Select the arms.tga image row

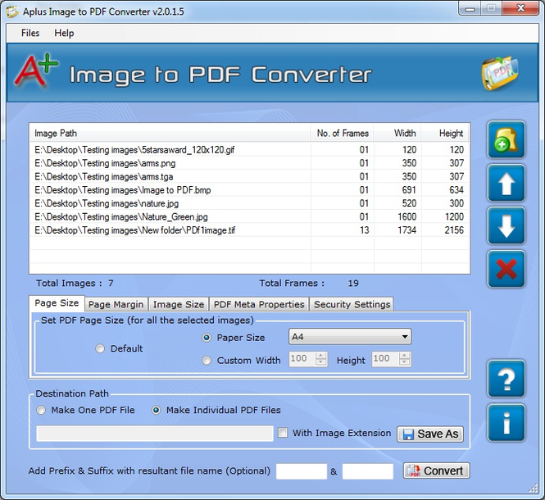pos(250,176)
